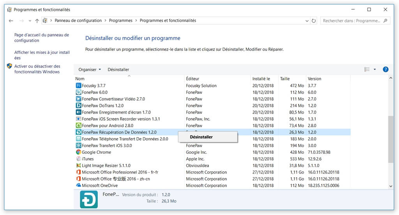Click version 71.0.3578.98 cell

point(319,152)
